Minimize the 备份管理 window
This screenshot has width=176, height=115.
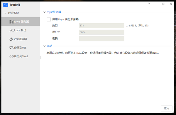coord(156,4)
